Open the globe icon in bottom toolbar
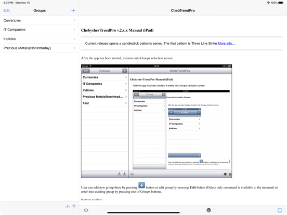This screenshot has width=287, height=215. [208, 210]
